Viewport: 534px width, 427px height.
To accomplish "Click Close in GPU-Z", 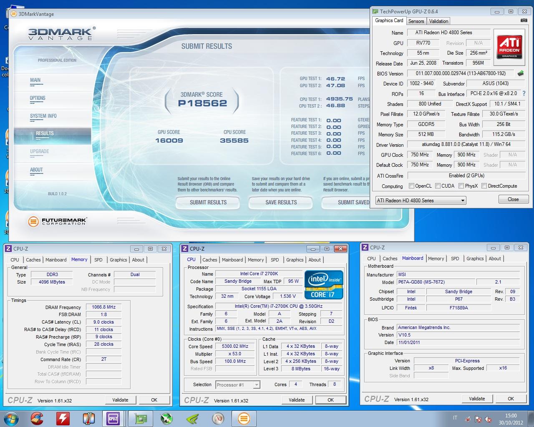I will 513,199.
